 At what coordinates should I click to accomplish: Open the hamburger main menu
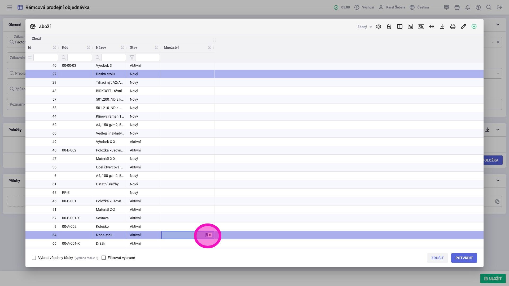[10, 7]
